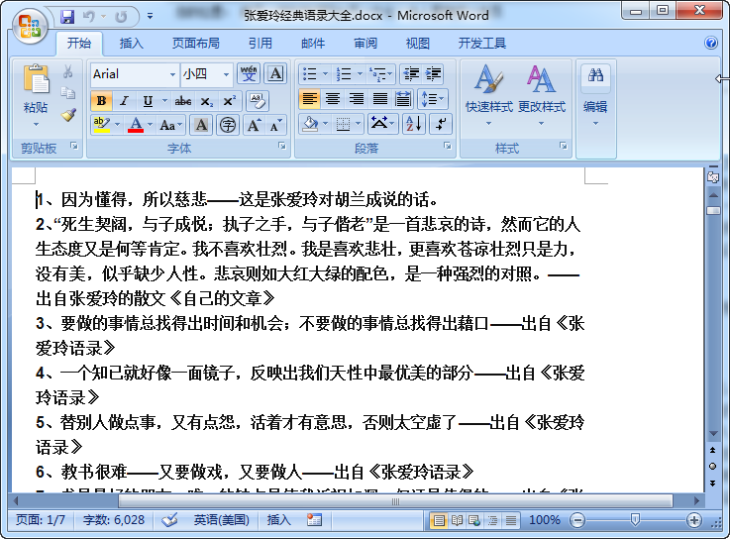Toggle Bold formatting button

pos(101,101)
